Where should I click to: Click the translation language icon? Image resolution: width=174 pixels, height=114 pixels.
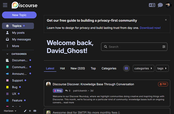(x=152, y=5)
